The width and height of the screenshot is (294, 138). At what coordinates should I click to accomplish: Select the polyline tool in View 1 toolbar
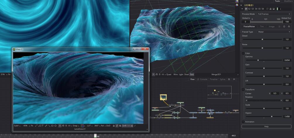36,126
